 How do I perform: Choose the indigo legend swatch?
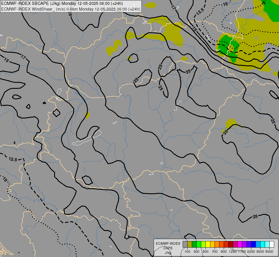click(249, 244)
